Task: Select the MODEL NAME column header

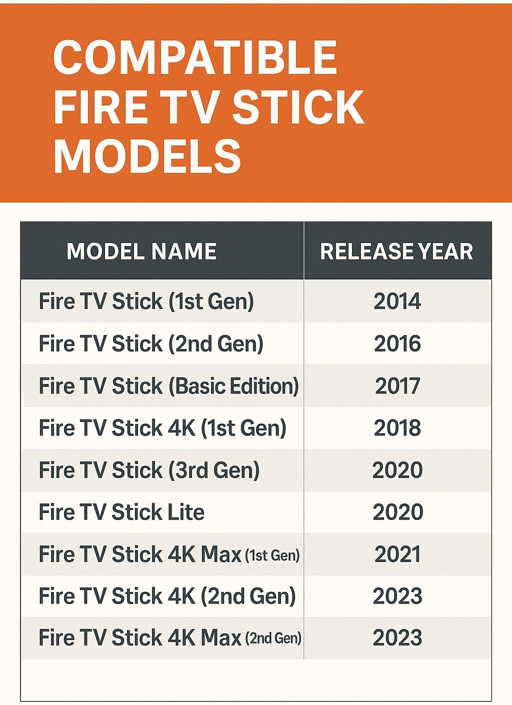Action: pyautogui.click(x=141, y=251)
